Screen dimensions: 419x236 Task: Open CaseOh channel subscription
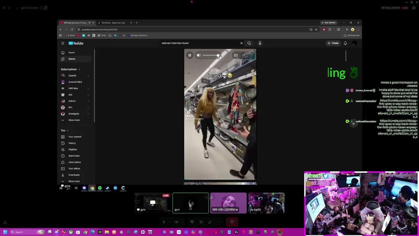point(75,76)
